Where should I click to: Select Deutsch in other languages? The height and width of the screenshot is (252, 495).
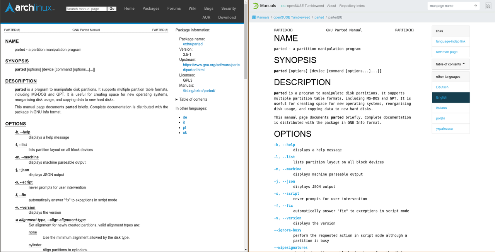tap(451, 87)
